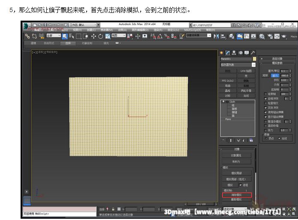This screenshot has height=220, width=298.
Task: Toggle the 结束帧 checkbox
Action: point(265,94)
